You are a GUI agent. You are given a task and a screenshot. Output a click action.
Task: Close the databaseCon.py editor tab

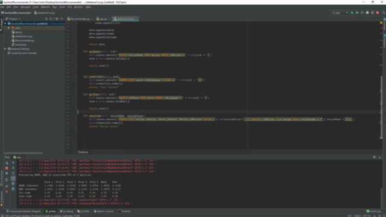point(136,19)
